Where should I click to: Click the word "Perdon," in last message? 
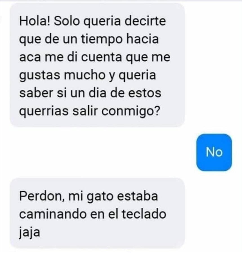(42, 196)
